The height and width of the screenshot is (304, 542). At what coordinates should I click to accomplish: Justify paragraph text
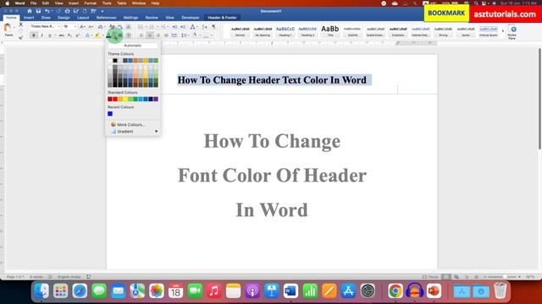tap(166, 35)
